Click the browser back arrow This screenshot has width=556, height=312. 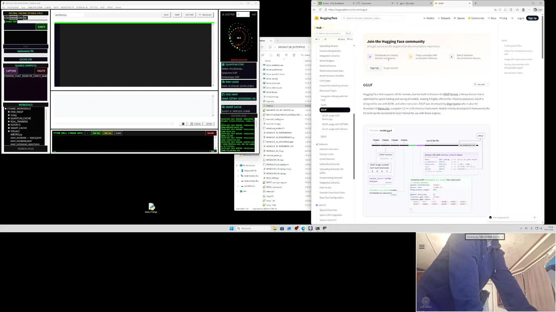(x=314, y=10)
